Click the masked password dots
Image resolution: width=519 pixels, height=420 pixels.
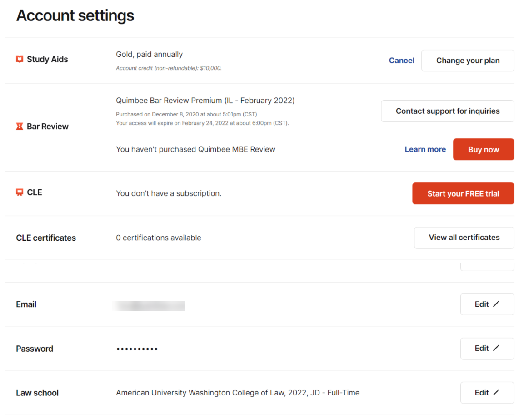pyautogui.click(x=137, y=349)
